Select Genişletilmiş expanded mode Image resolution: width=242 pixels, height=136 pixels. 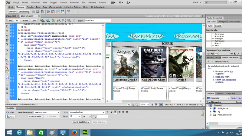coord(24,12)
